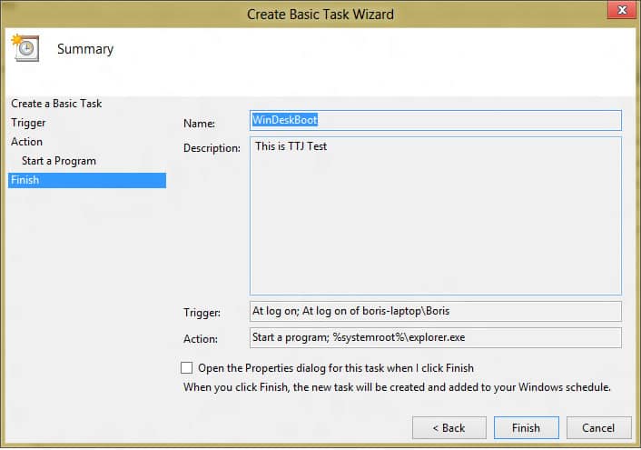641x450 pixels.
Task: Click the 'Summary' page heading
Action: click(85, 49)
